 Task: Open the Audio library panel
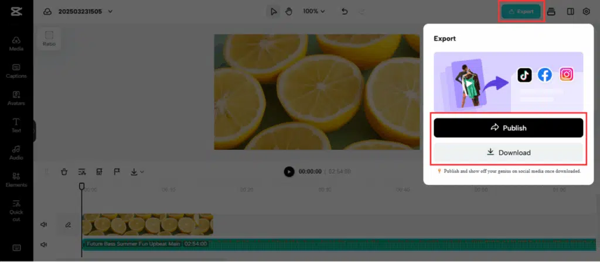[x=16, y=152]
